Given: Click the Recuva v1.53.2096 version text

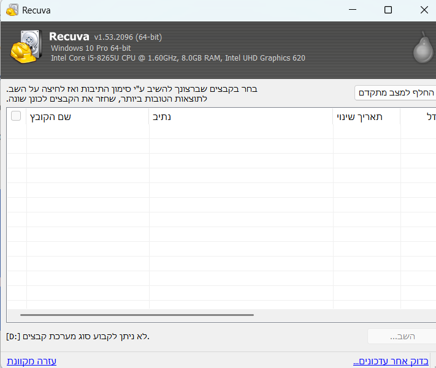Looking at the screenshot, I should [104, 37].
